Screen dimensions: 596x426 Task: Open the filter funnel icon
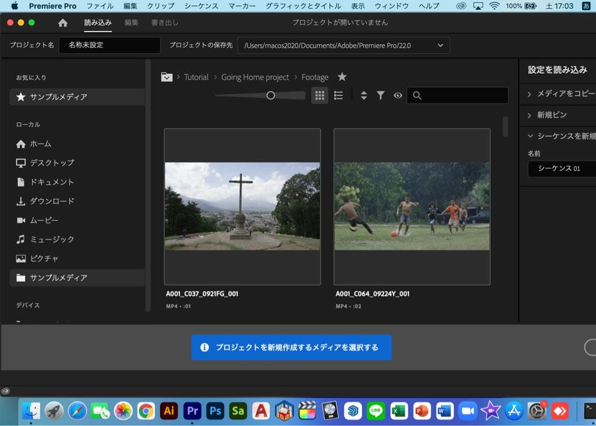tap(380, 95)
